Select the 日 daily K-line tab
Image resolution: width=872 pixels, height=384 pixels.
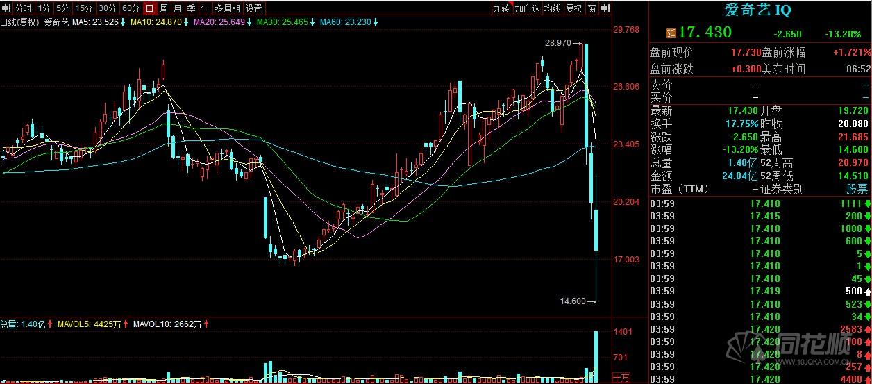(x=149, y=8)
